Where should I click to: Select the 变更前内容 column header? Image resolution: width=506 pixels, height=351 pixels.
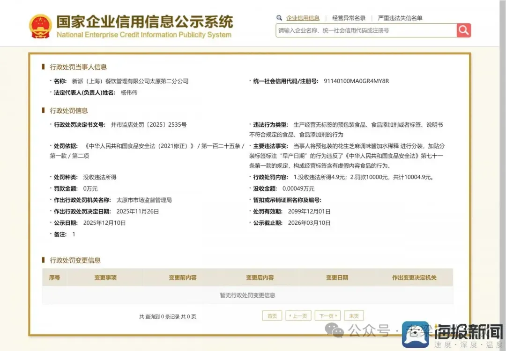183,277
